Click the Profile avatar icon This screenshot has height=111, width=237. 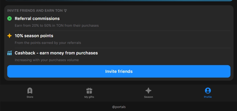pyautogui.click(x=208, y=91)
